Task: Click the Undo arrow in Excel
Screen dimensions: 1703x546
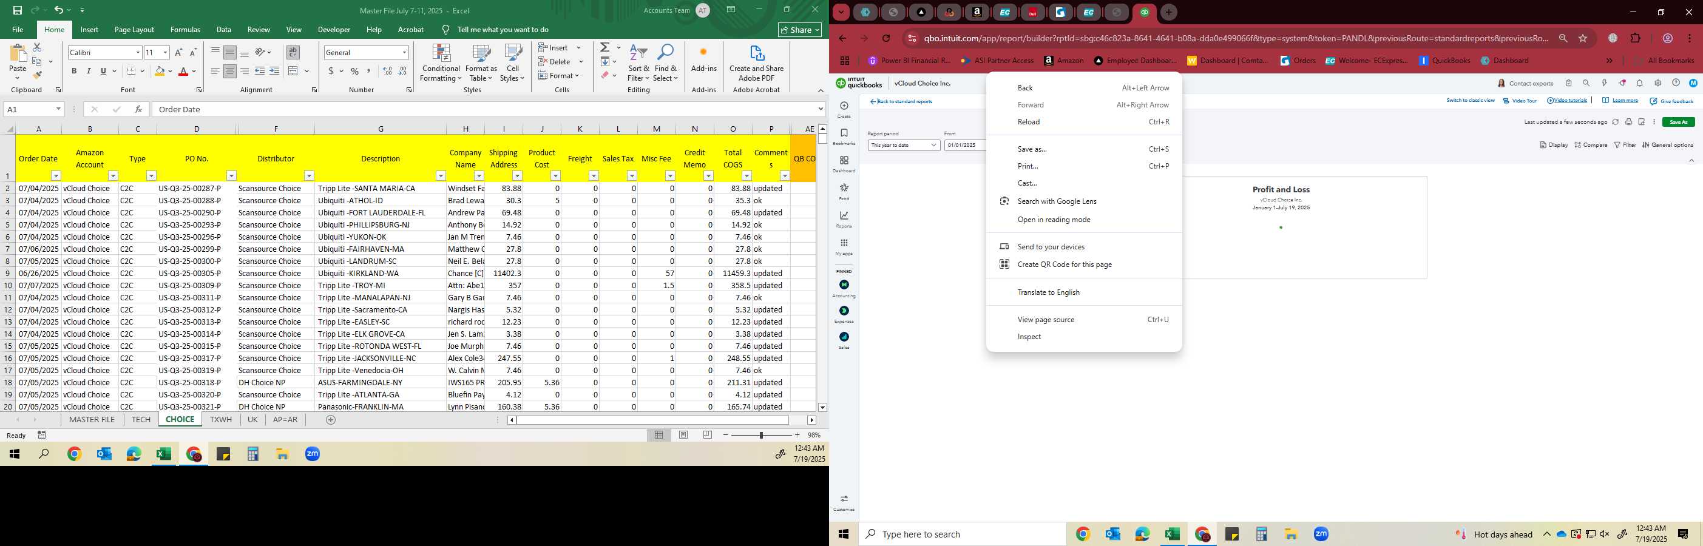Action: (59, 10)
